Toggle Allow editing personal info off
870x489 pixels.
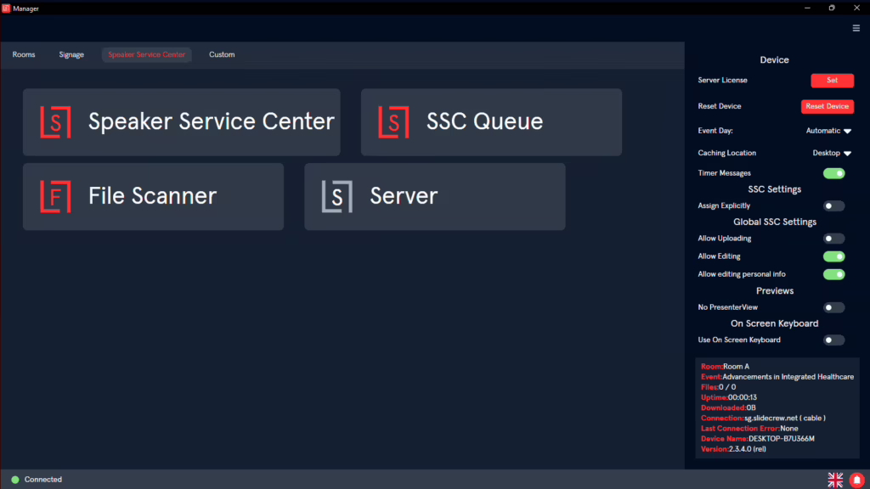coord(834,274)
